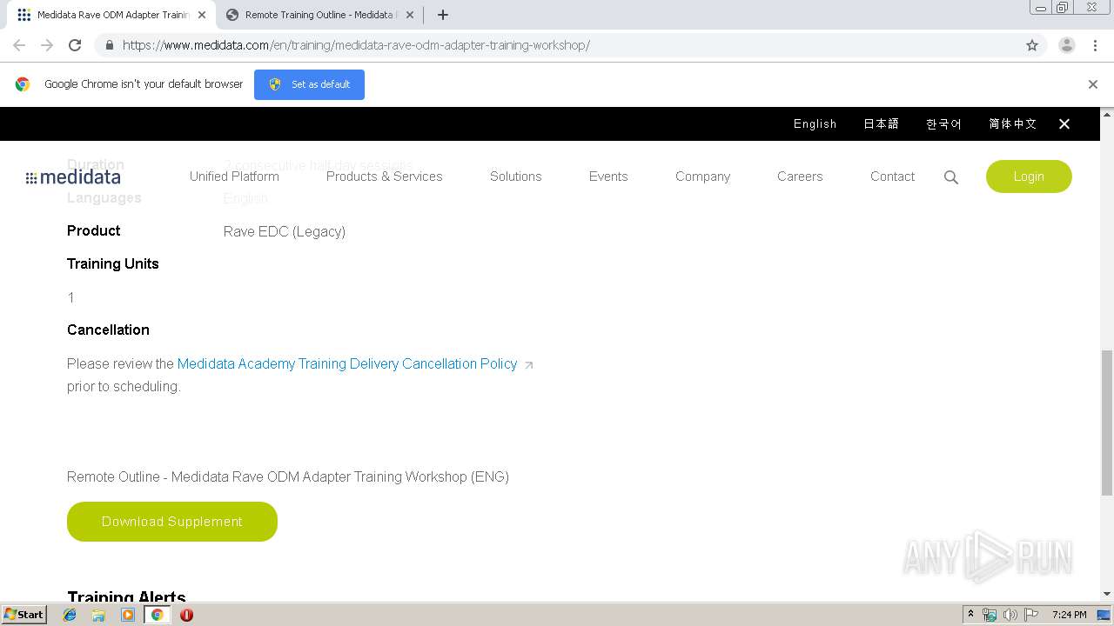Click the browser back arrow
1114x626 pixels.
tap(19, 45)
